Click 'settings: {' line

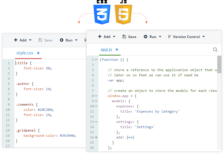pos(127,122)
